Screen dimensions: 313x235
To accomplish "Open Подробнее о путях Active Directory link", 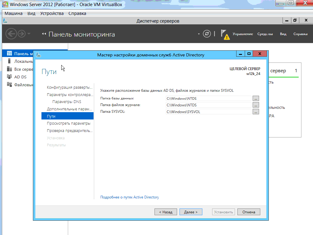I will [x=130, y=197].
